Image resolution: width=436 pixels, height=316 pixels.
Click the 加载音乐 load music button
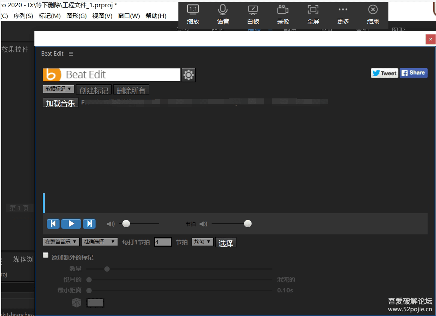point(60,103)
